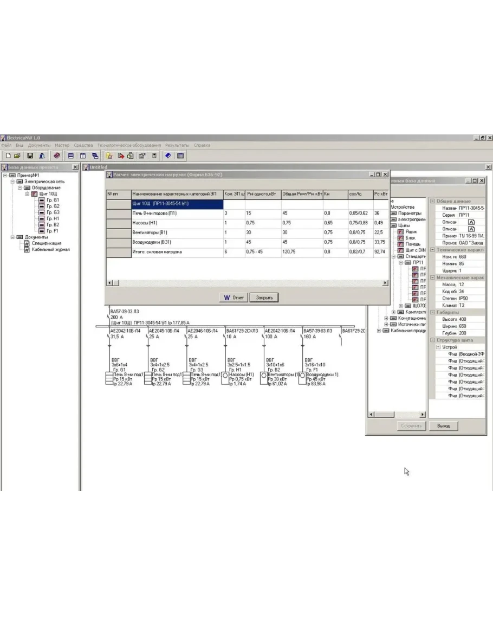Click the New document toolbar icon
493x626 pixels.
(8, 156)
